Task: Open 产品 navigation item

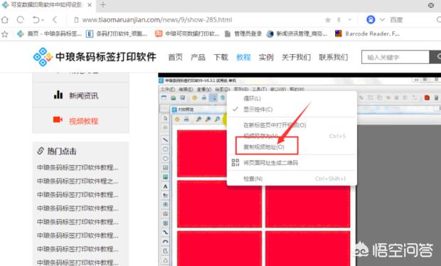Action: pos(198,58)
